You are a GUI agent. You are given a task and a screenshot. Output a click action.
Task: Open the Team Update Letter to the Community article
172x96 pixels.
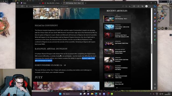[117, 27]
